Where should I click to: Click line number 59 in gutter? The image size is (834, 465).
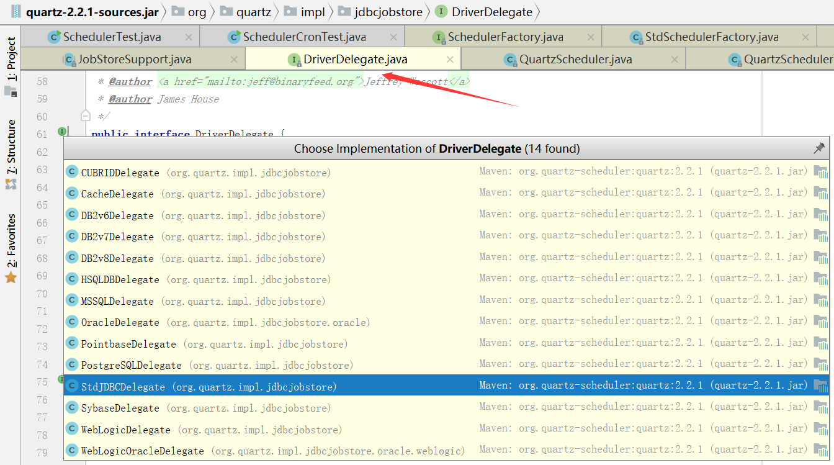click(x=42, y=99)
